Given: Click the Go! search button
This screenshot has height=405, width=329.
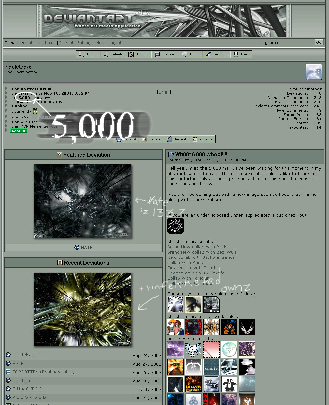Looking at the screenshot, I should 319,42.
